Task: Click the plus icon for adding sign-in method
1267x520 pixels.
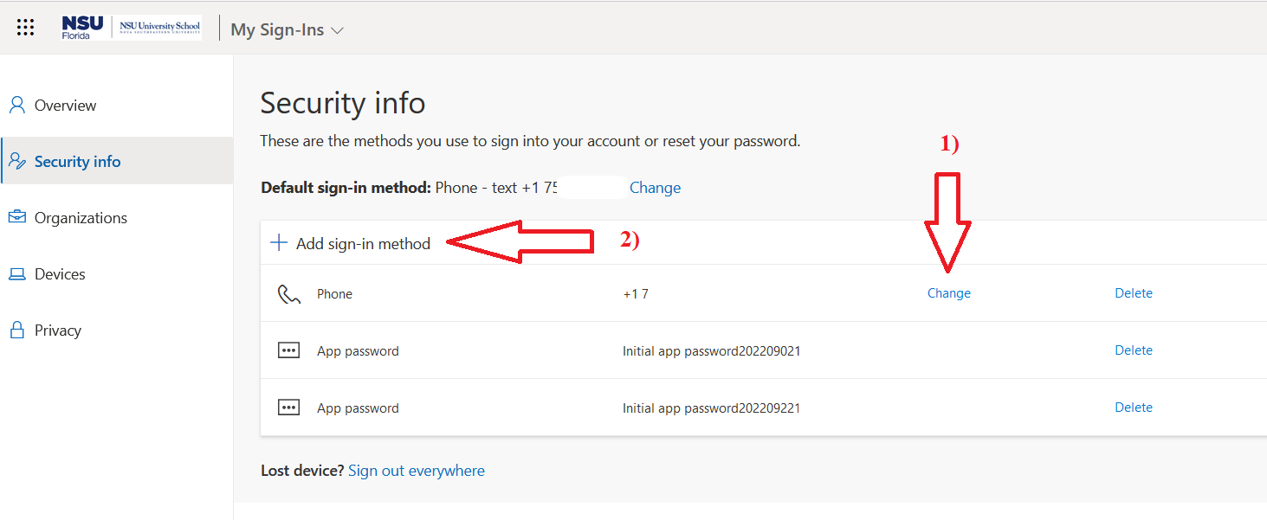Action: 278,242
